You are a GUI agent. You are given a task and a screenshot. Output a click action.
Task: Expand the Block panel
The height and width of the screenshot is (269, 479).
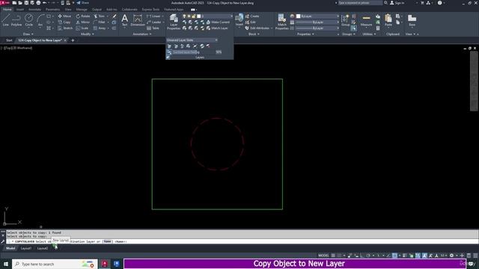254,34
